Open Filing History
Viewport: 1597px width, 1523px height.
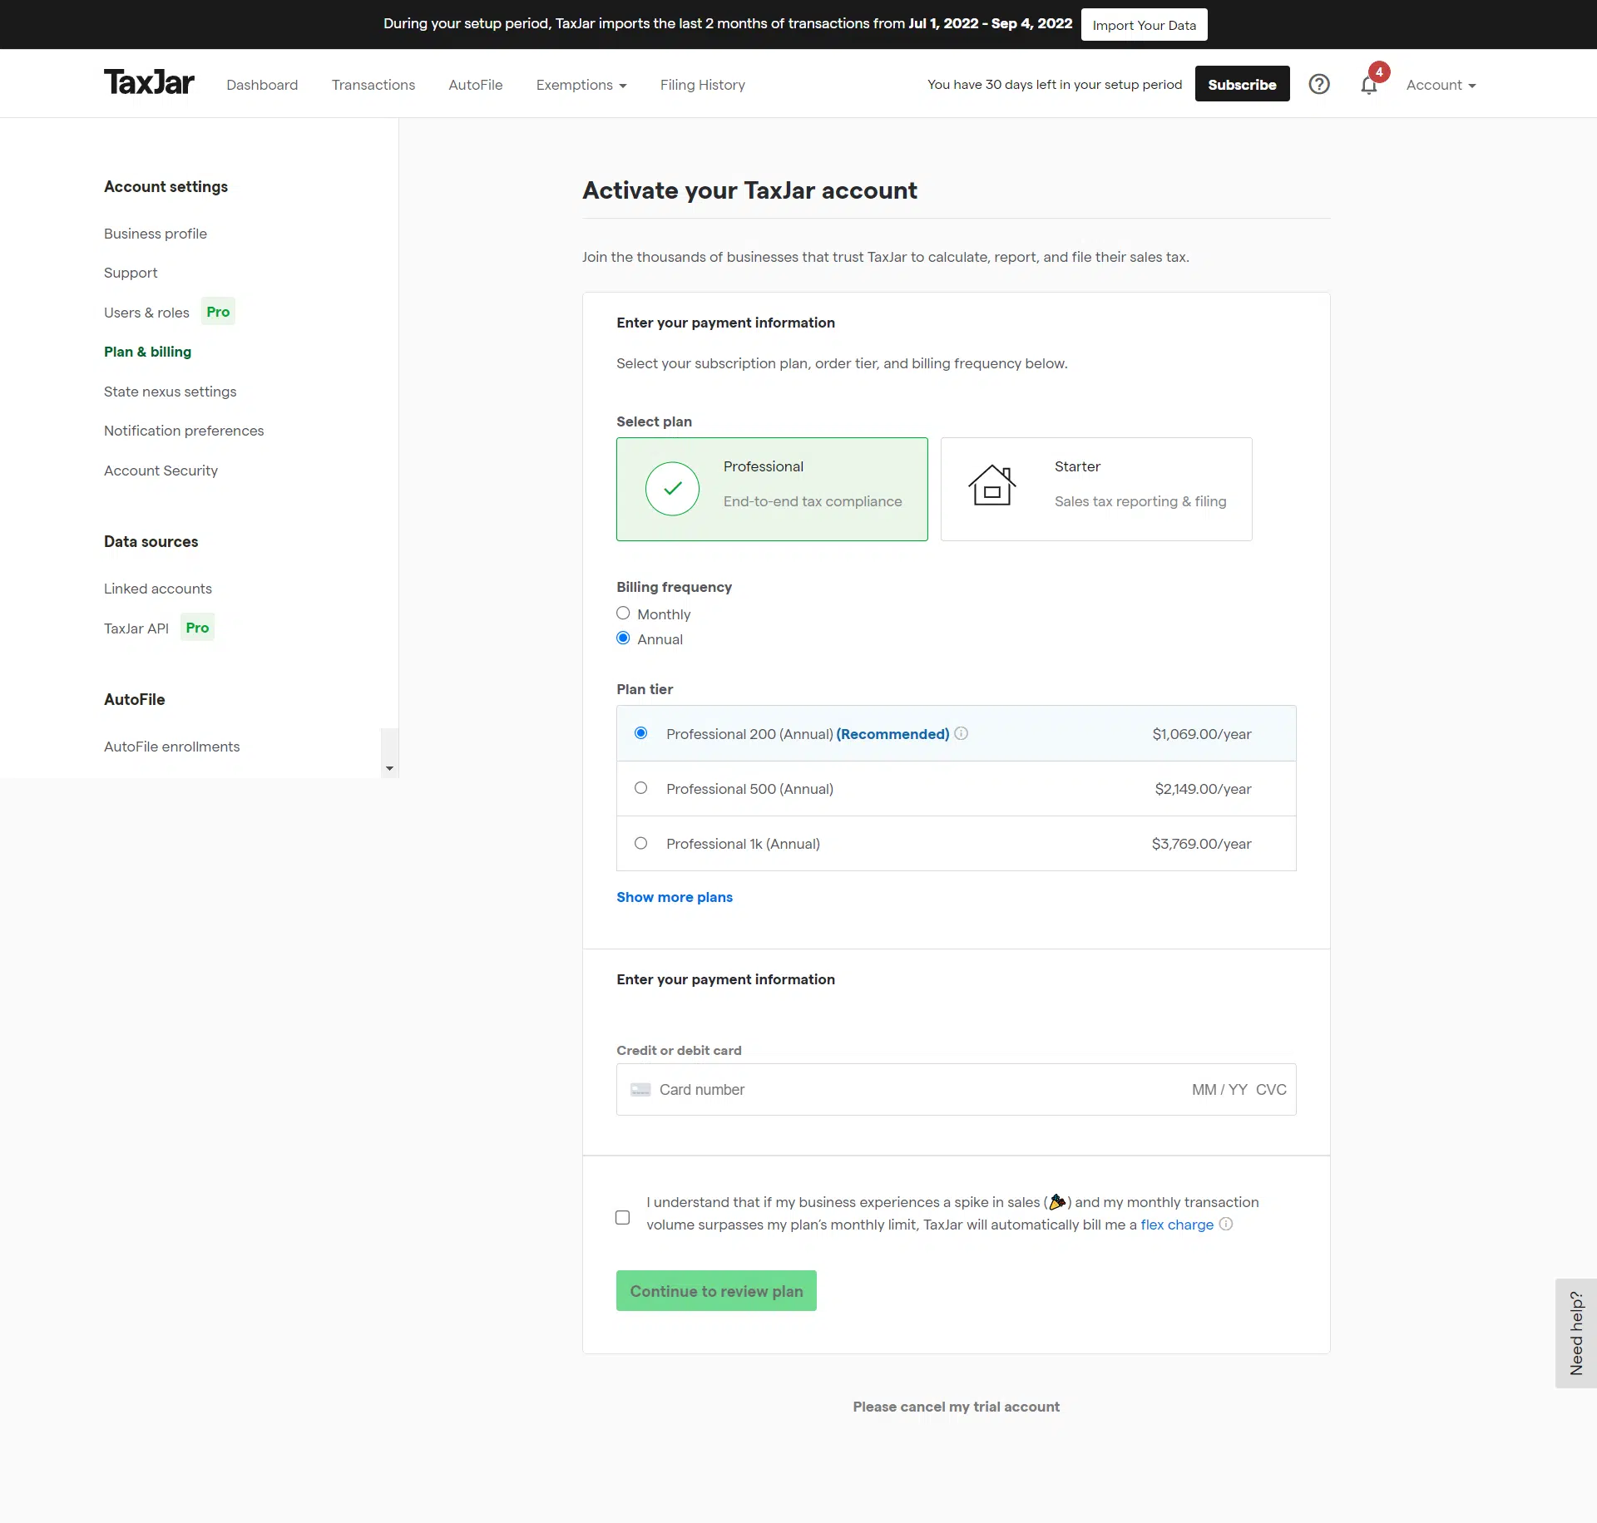click(703, 85)
